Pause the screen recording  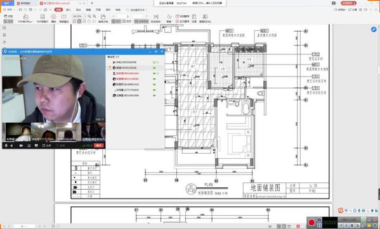tap(319, 225)
